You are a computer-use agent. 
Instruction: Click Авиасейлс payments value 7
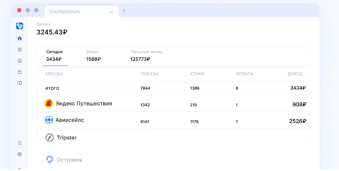237,121
